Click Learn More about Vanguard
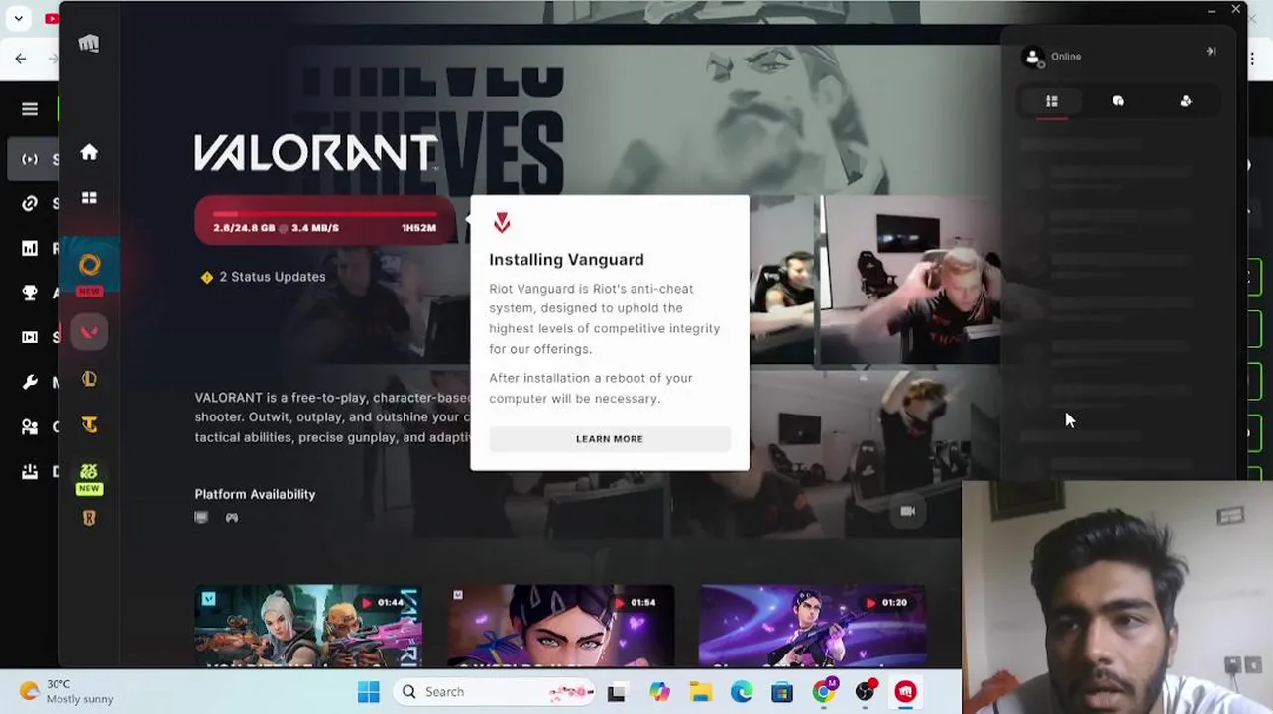The width and height of the screenshot is (1273, 714). [610, 439]
